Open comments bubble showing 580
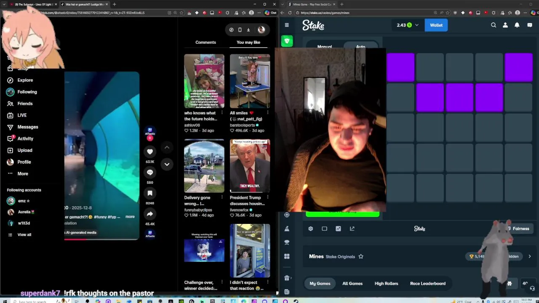The image size is (539, 303). 150,172
